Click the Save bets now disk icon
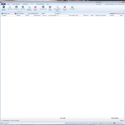The height and width of the screenshot is (125, 125). pos(16,7)
